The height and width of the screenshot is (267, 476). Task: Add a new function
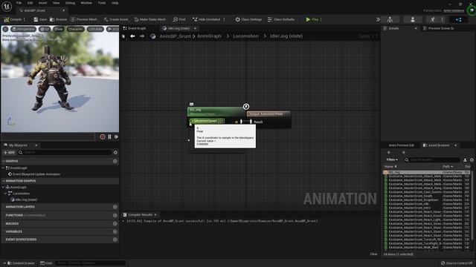click(x=115, y=215)
